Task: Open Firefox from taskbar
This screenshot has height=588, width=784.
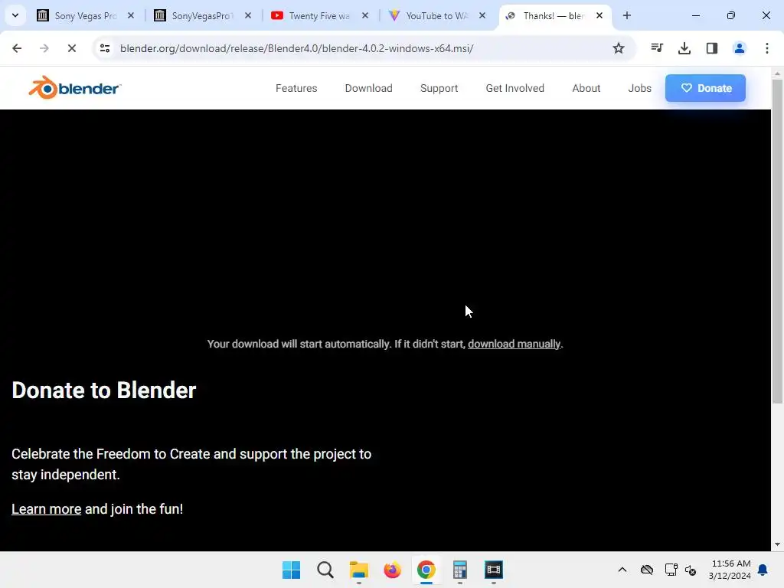Action: coord(393,570)
